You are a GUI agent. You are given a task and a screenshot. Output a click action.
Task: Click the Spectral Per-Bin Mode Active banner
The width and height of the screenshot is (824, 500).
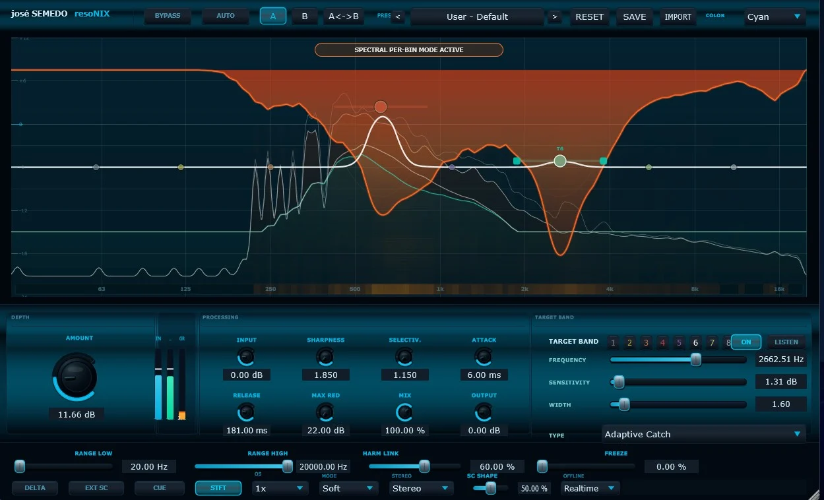409,49
